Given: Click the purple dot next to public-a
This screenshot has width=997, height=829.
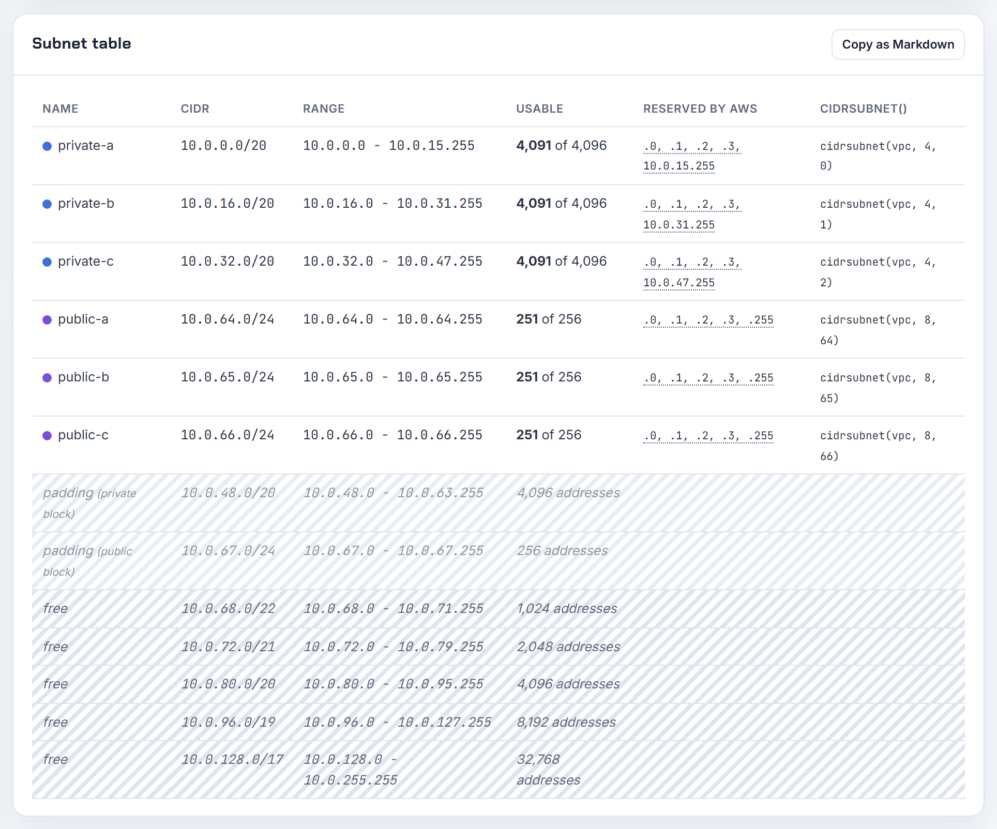Looking at the screenshot, I should 47,320.
